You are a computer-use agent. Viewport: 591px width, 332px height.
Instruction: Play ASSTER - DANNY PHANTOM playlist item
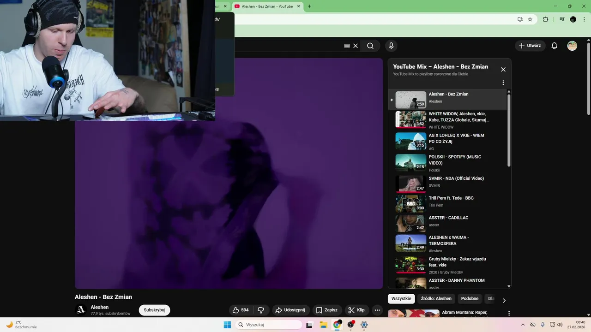447,283
